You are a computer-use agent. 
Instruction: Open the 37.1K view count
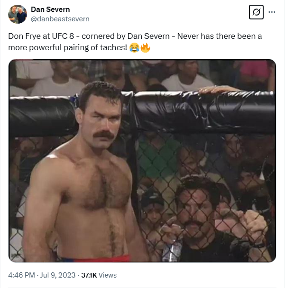pos(89,275)
